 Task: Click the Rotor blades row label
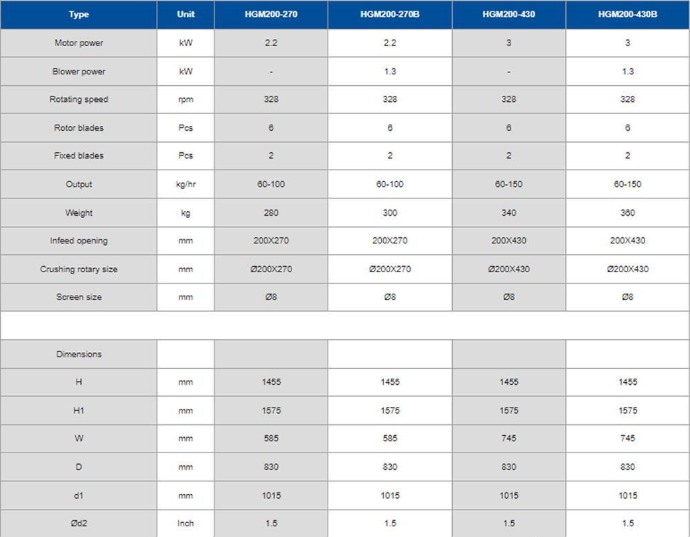tap(79, 128)
